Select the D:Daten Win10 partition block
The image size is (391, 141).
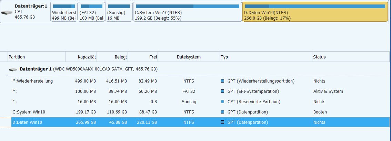click(315, 12)
